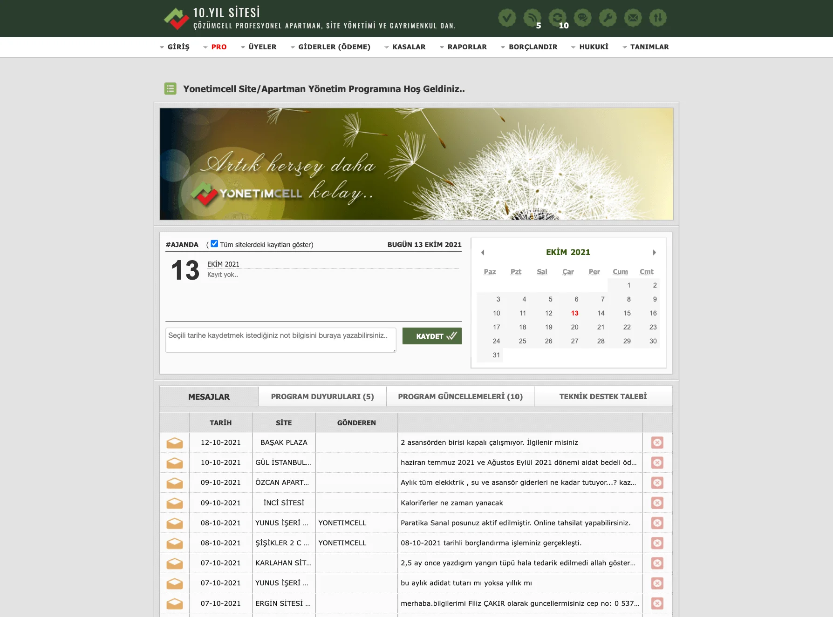Click 'bu aylık adidat tutarı mı yoksa yıllık mı' text

[x=466, y=583]
